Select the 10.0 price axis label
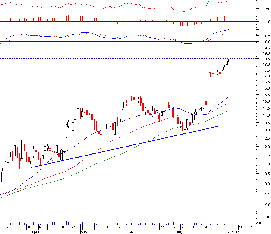Image resolution: width=271 pixels, height=234 pixels. (x=266, y=184)
